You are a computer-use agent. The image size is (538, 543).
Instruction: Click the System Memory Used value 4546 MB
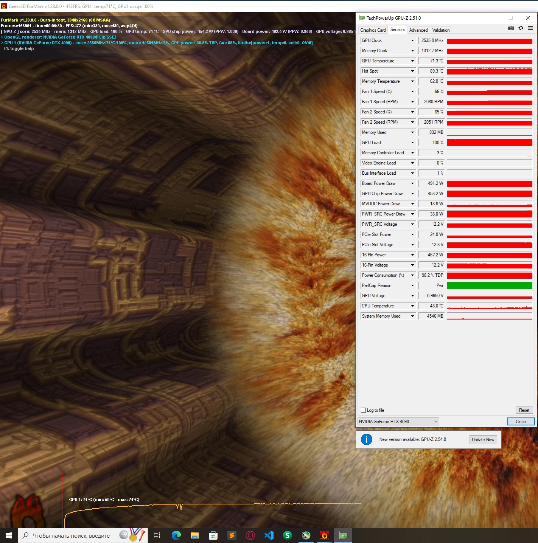coord(431,316)
